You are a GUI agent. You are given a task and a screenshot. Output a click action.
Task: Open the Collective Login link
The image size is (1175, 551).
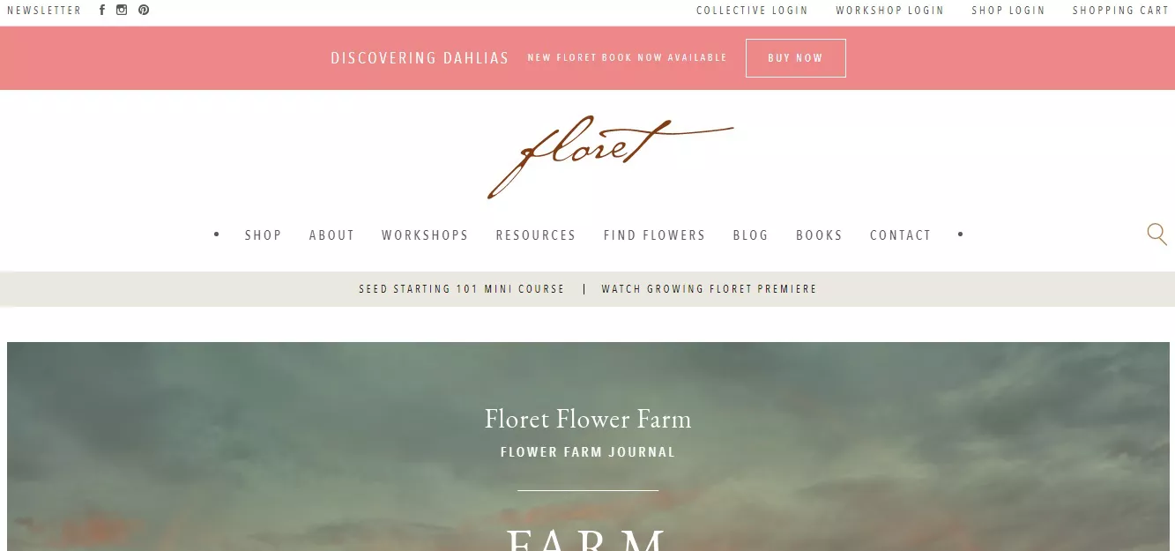tap(752, 11)
